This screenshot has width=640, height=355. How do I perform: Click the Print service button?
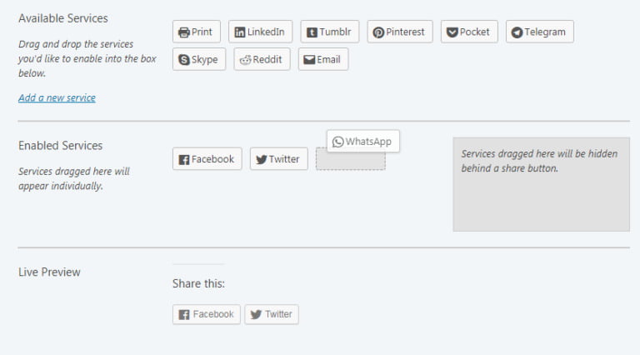[x=197, y=32]
